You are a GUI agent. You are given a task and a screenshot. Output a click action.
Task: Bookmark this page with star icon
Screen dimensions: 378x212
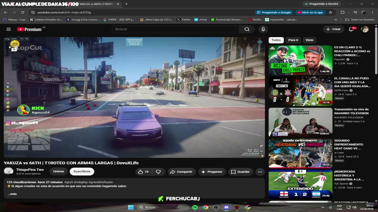pos(330,12)
